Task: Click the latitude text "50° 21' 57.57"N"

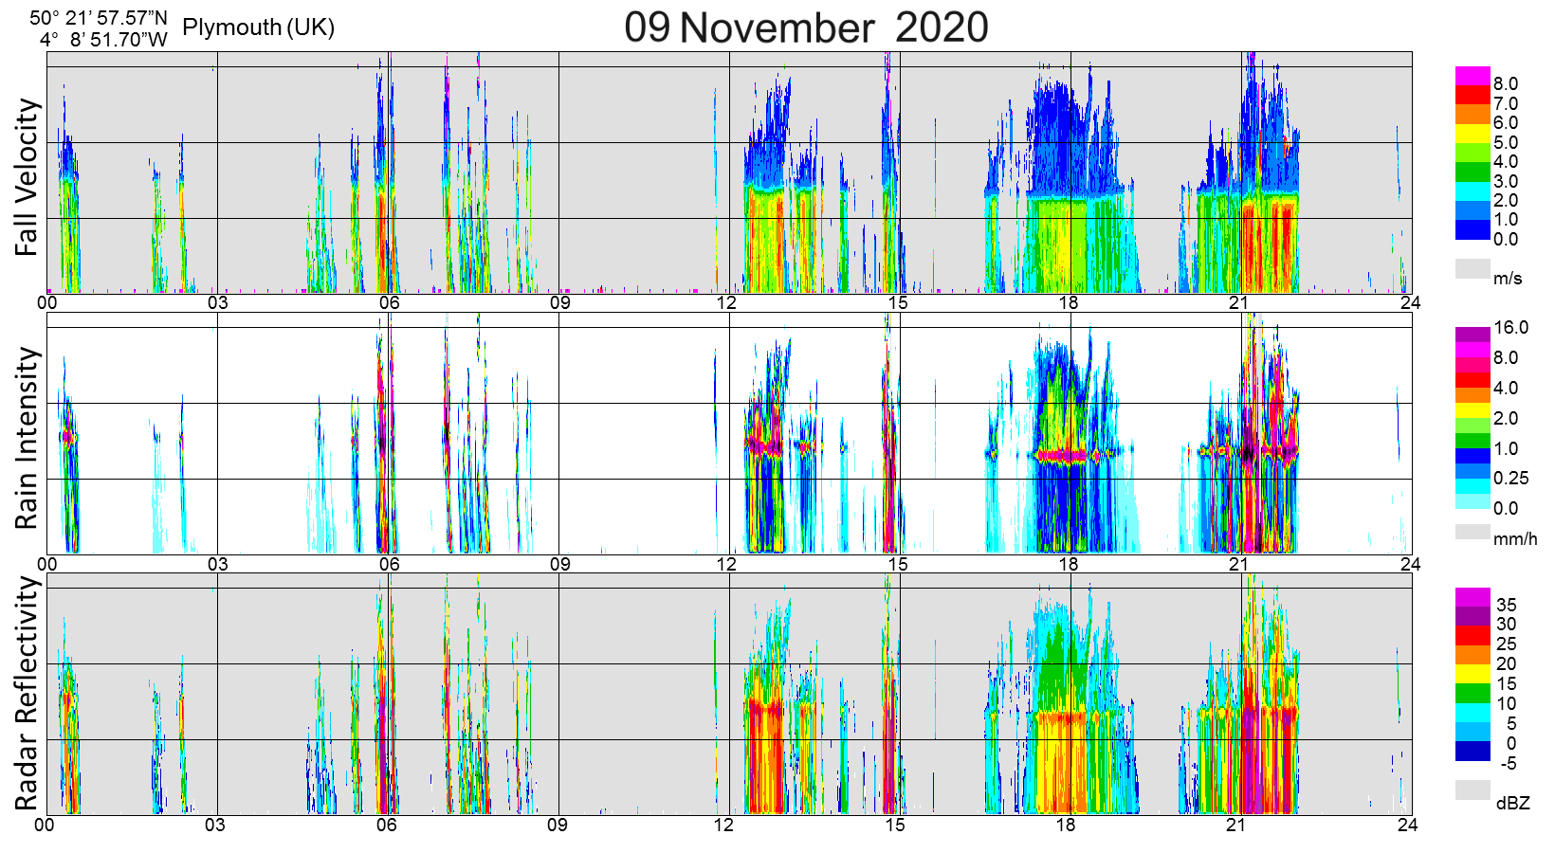Action: pyautogui.click(x=99, y=17)
